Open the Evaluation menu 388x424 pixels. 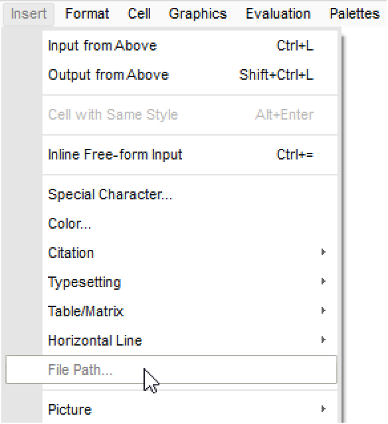tap(278, 14)
